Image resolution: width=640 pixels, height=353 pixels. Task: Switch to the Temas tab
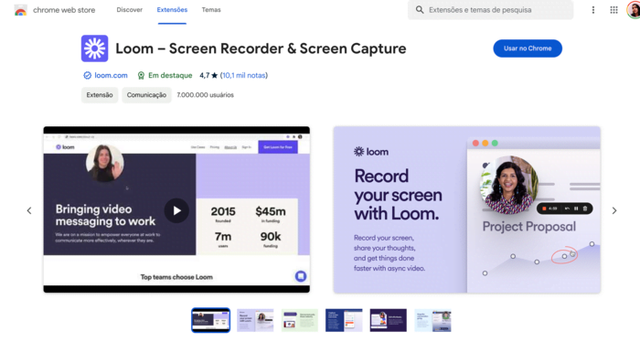(211, 10)
